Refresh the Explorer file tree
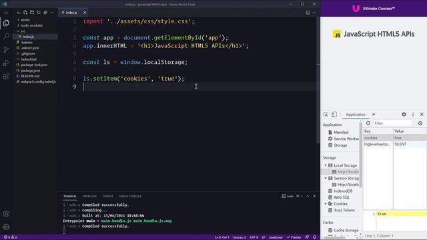 point(39,13)
